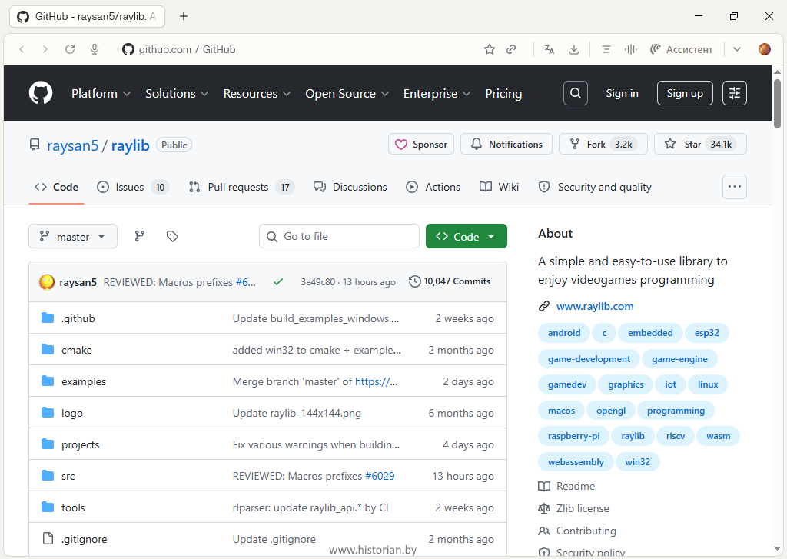Click the page vertical scrollbar thumb
Viewport: 787px width, 559px height.
(777, 104)
